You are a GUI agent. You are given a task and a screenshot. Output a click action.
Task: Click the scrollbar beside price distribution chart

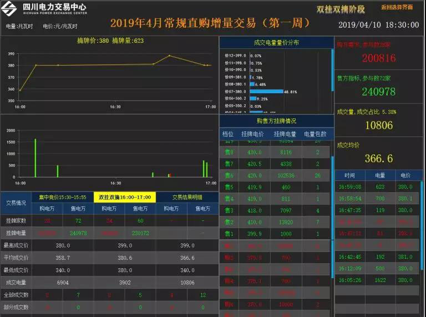point(332,72)
